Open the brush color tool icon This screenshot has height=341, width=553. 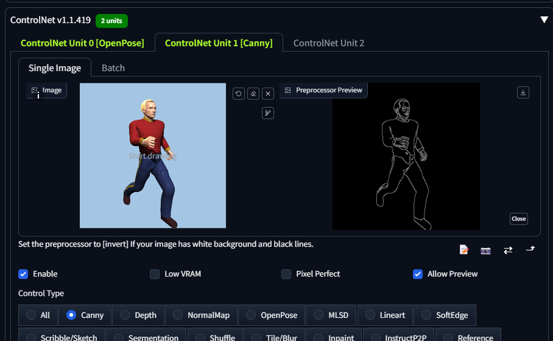[x=268, y=113]
